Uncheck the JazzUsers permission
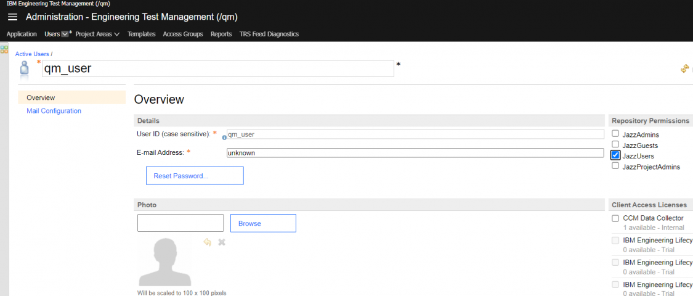 click(615, 155)
